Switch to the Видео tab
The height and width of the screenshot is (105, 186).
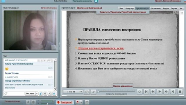pos(166,8)
